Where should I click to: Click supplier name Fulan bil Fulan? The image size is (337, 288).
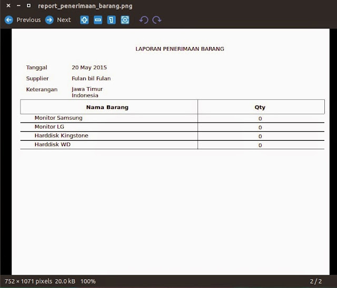tap(91, 79)
